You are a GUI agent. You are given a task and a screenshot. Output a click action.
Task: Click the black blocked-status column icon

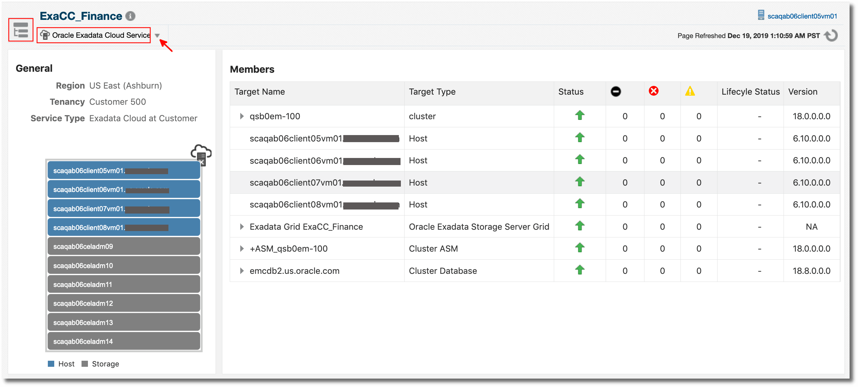[616, 91]
